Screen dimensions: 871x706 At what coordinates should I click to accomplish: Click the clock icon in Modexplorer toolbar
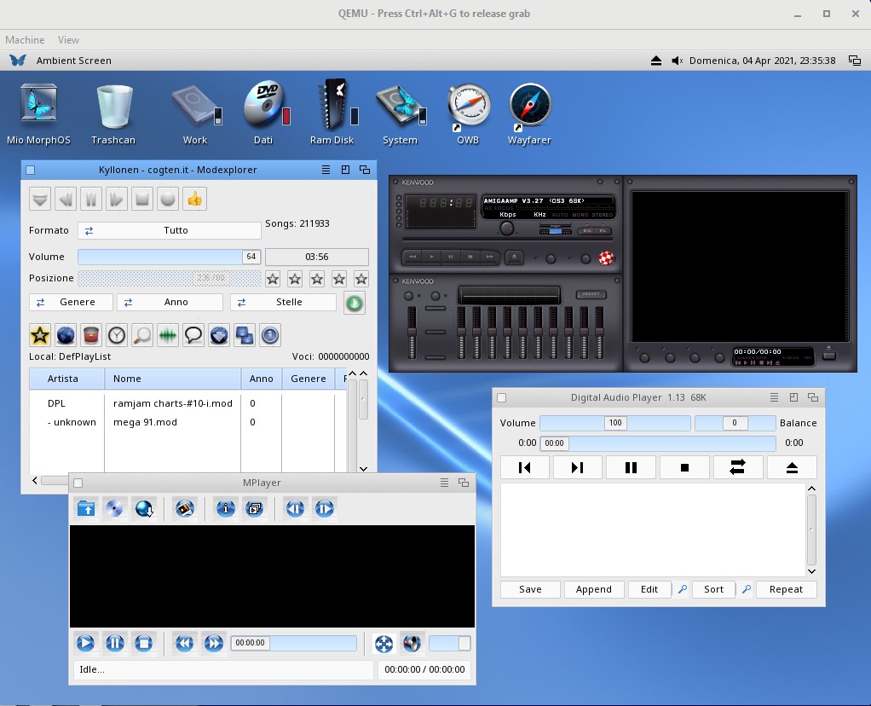pyautogui.click(x=117, y=335)
